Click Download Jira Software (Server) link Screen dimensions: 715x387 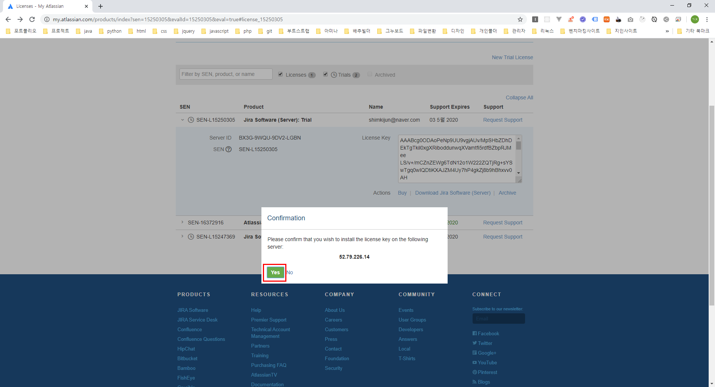453,193
